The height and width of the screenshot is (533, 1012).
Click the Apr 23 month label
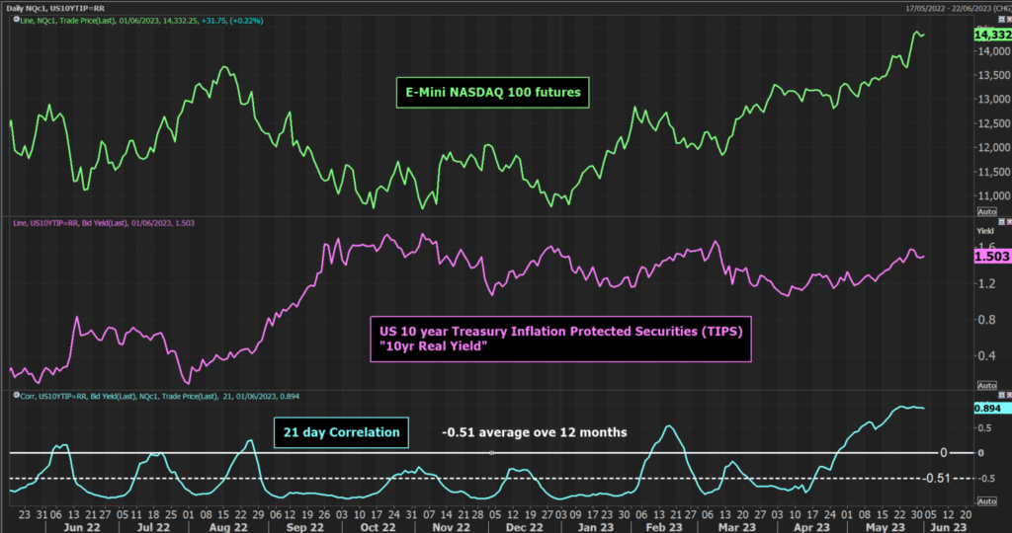tap(811, 527)
